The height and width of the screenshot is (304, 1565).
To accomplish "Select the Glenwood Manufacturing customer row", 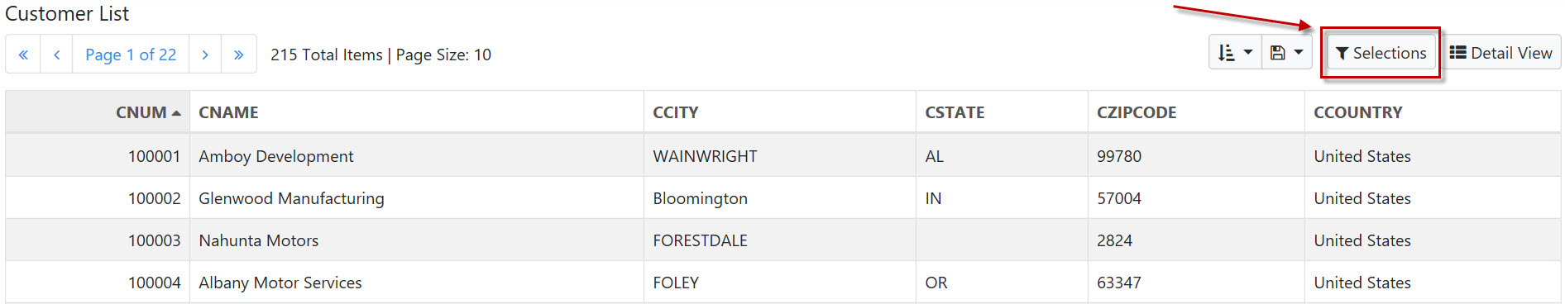I will click(783, 197).
